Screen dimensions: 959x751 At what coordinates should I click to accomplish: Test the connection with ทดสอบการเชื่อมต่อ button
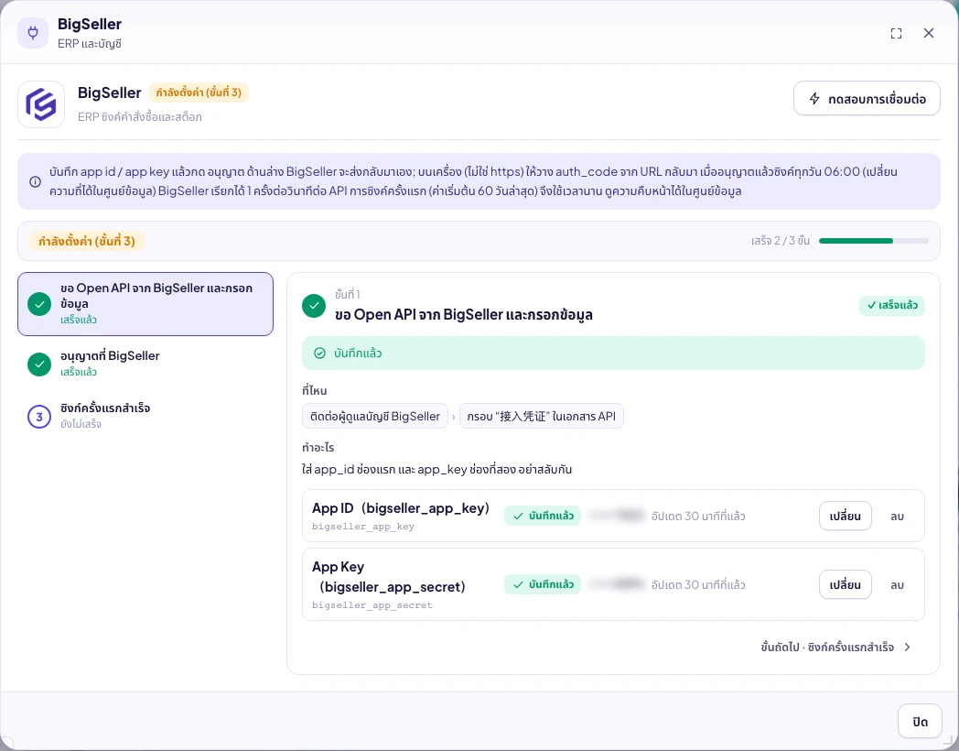pyautogui.click(x=867, y=99)
